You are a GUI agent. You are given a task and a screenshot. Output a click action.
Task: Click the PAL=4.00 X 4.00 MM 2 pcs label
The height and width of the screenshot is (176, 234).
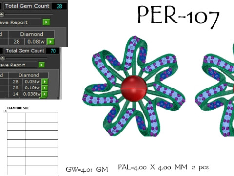(x=163, y=167)
